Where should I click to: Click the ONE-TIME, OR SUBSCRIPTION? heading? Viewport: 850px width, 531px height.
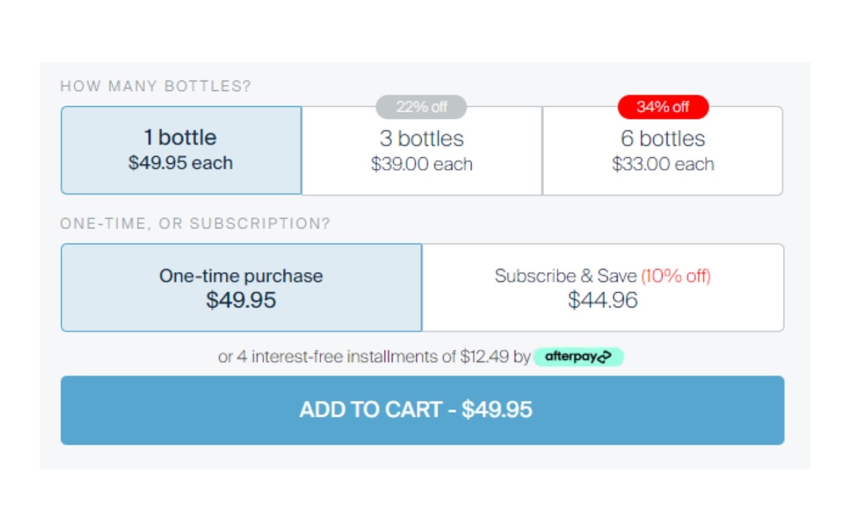click(x=195, y=224)
